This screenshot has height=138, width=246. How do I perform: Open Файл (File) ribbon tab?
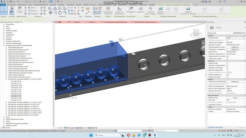point(3,5)
